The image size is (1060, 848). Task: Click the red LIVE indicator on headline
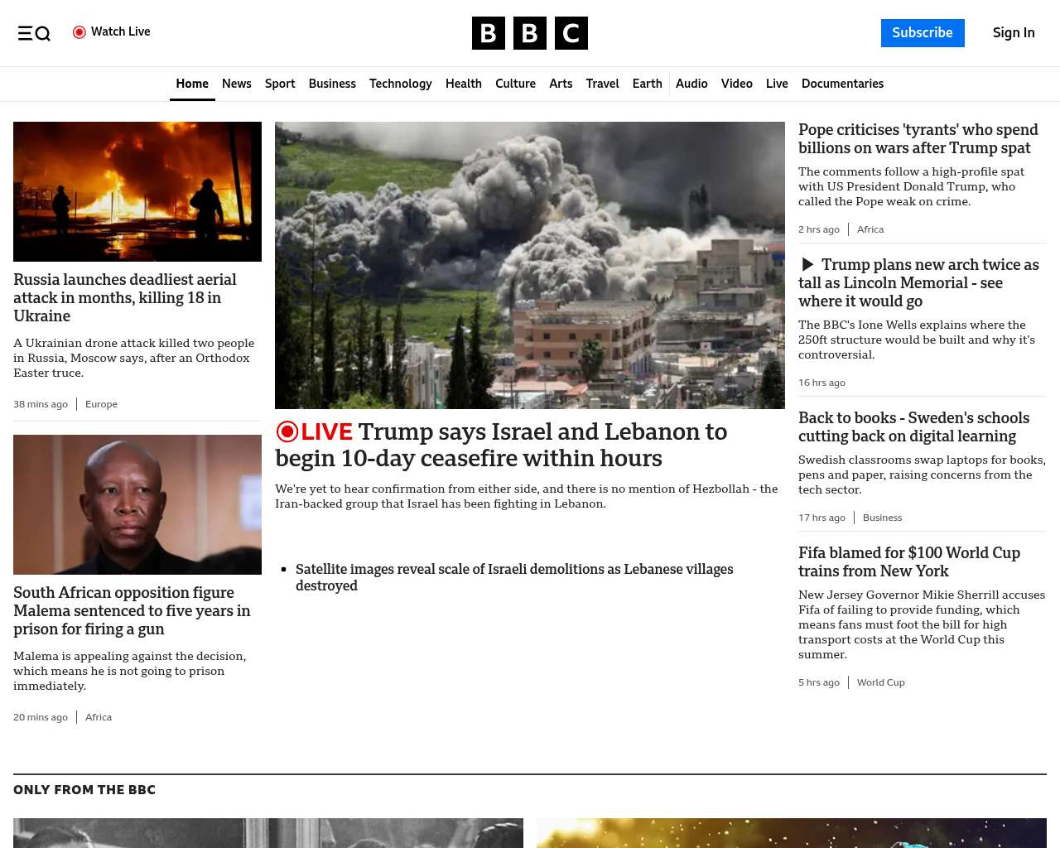315,431
